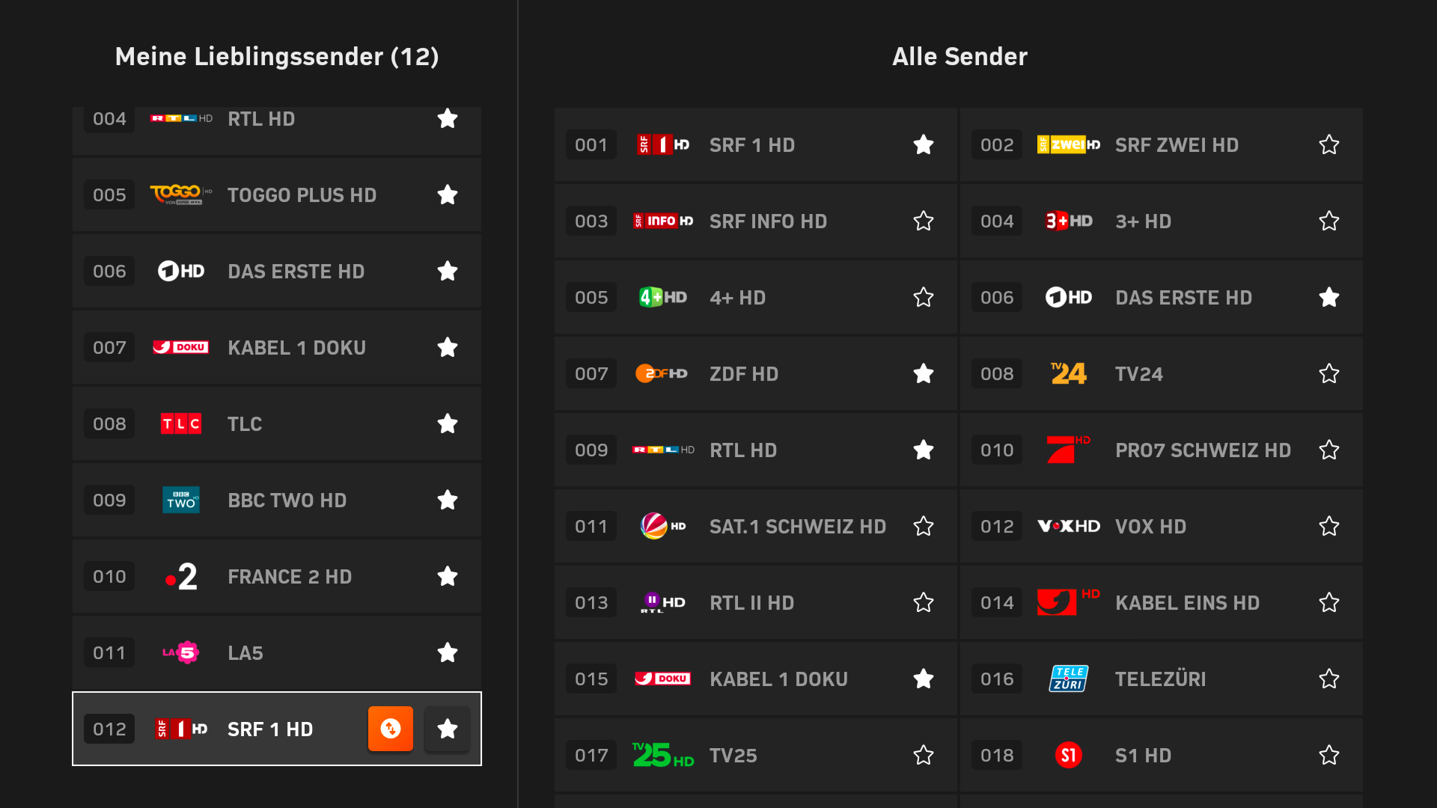Screen dimensions: 1437x808
Task: Click the orange reorder button on SRF 1 HD
Action: click(x=390, y=729)
